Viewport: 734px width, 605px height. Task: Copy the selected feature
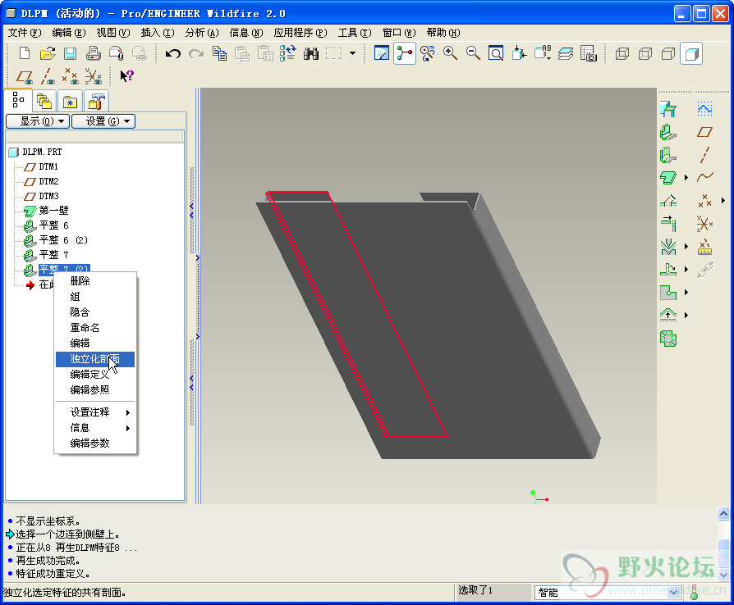pyautogui.click(x=219, y=54)
